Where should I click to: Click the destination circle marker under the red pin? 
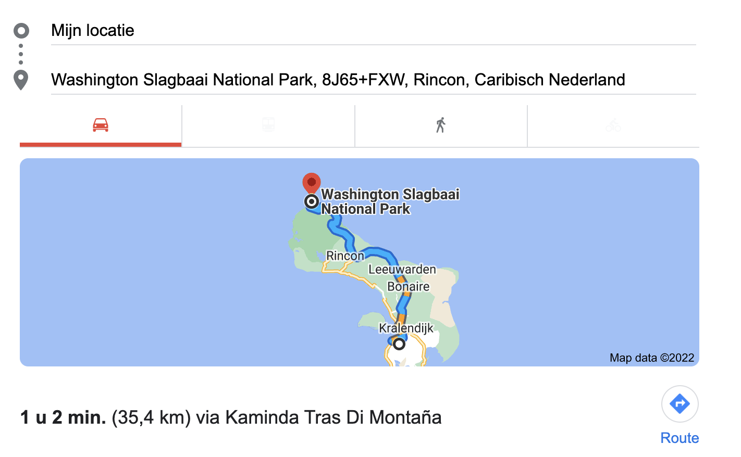(312, 201)
